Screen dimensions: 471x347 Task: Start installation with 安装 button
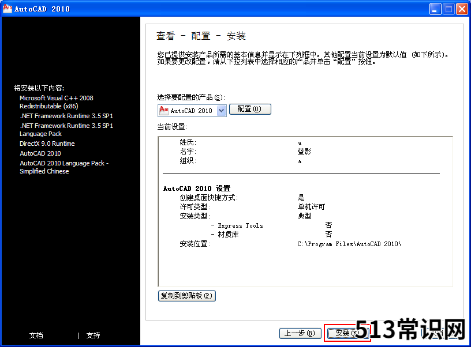tap(348, 333)
